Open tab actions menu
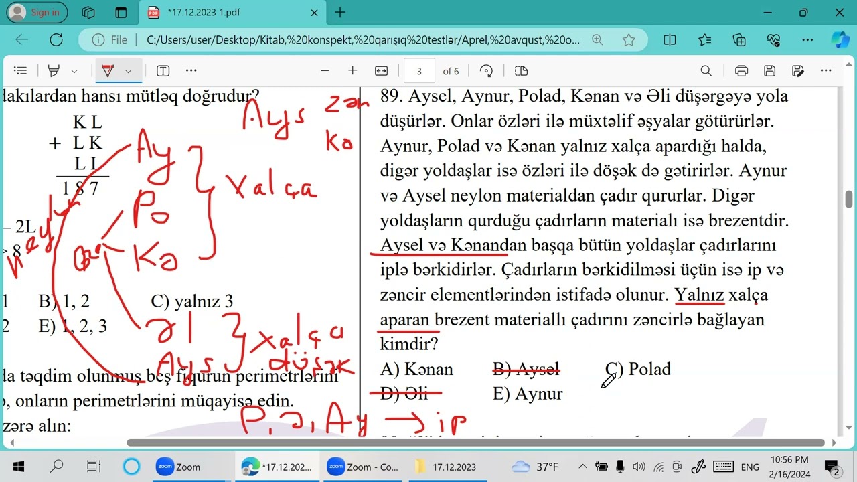The image size is (857, 482). pos(121,12)
